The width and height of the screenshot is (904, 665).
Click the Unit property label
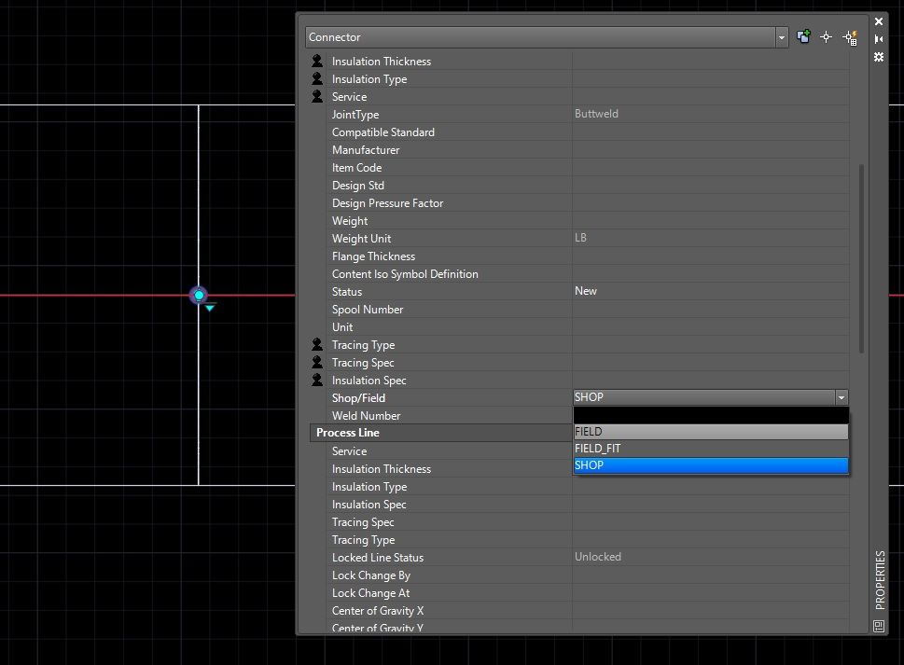342,327
